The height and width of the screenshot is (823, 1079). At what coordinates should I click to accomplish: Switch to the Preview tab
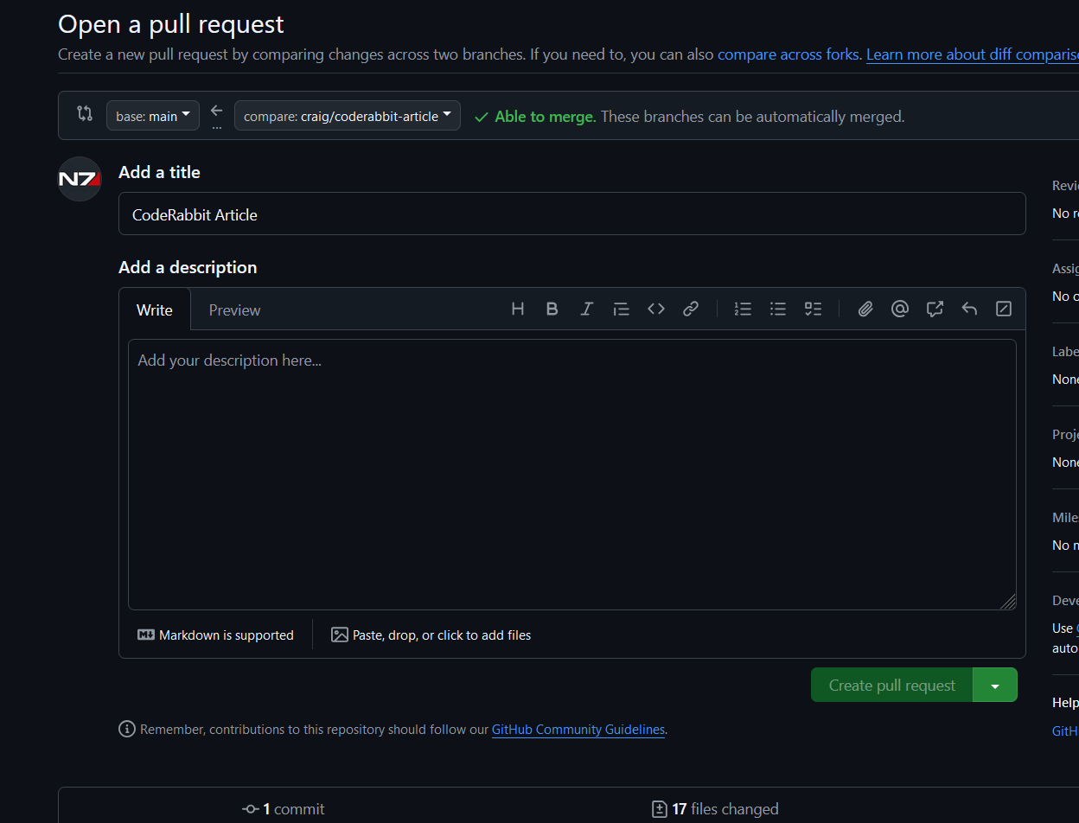tap(234, 309)
